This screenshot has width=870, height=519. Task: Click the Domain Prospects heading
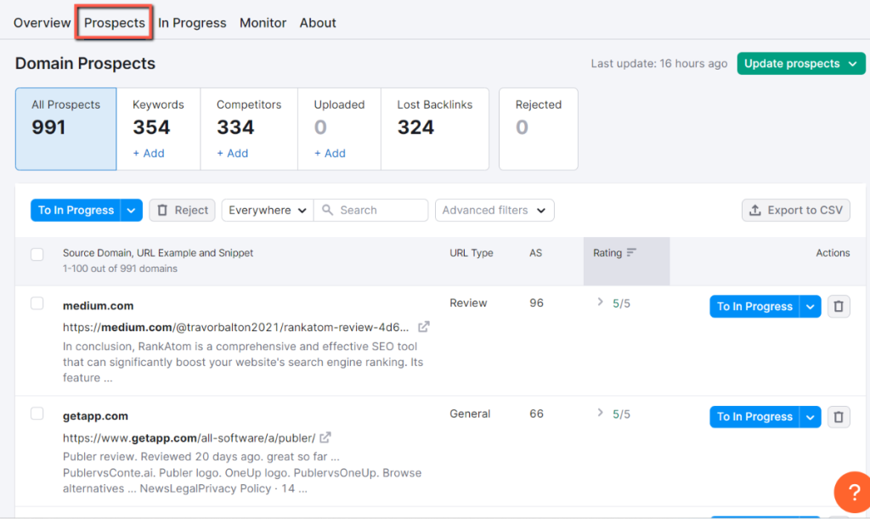click(85, 63)
